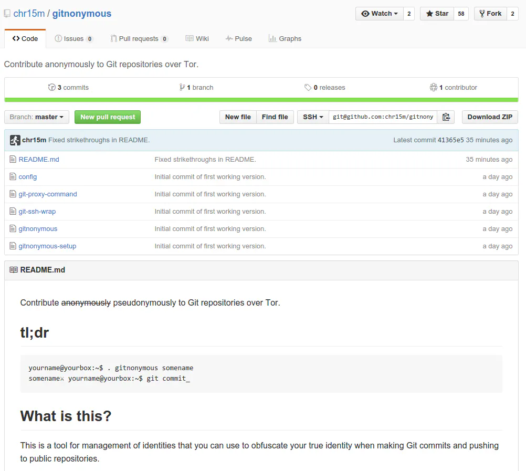Open latest commit hash 41365e5
526x471 pixels.
[450, 140]
